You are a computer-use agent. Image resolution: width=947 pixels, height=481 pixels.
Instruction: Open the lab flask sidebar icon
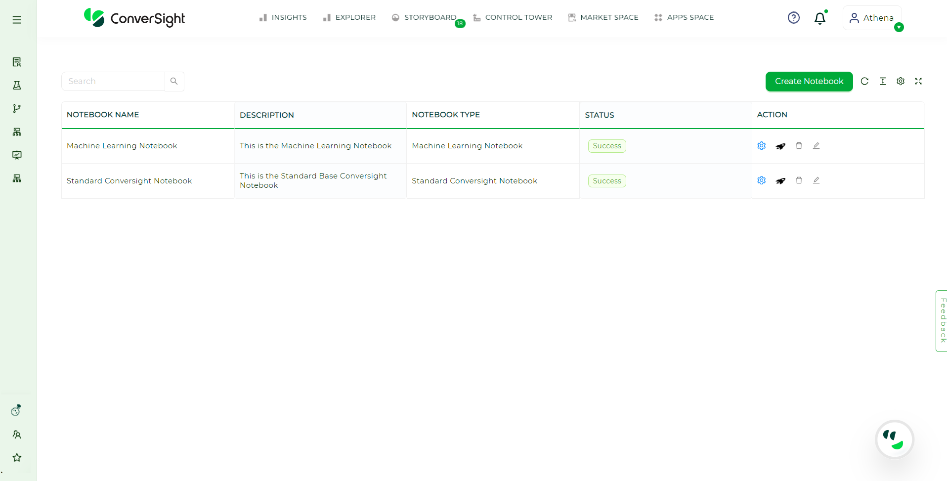click(x=17, y=86)
